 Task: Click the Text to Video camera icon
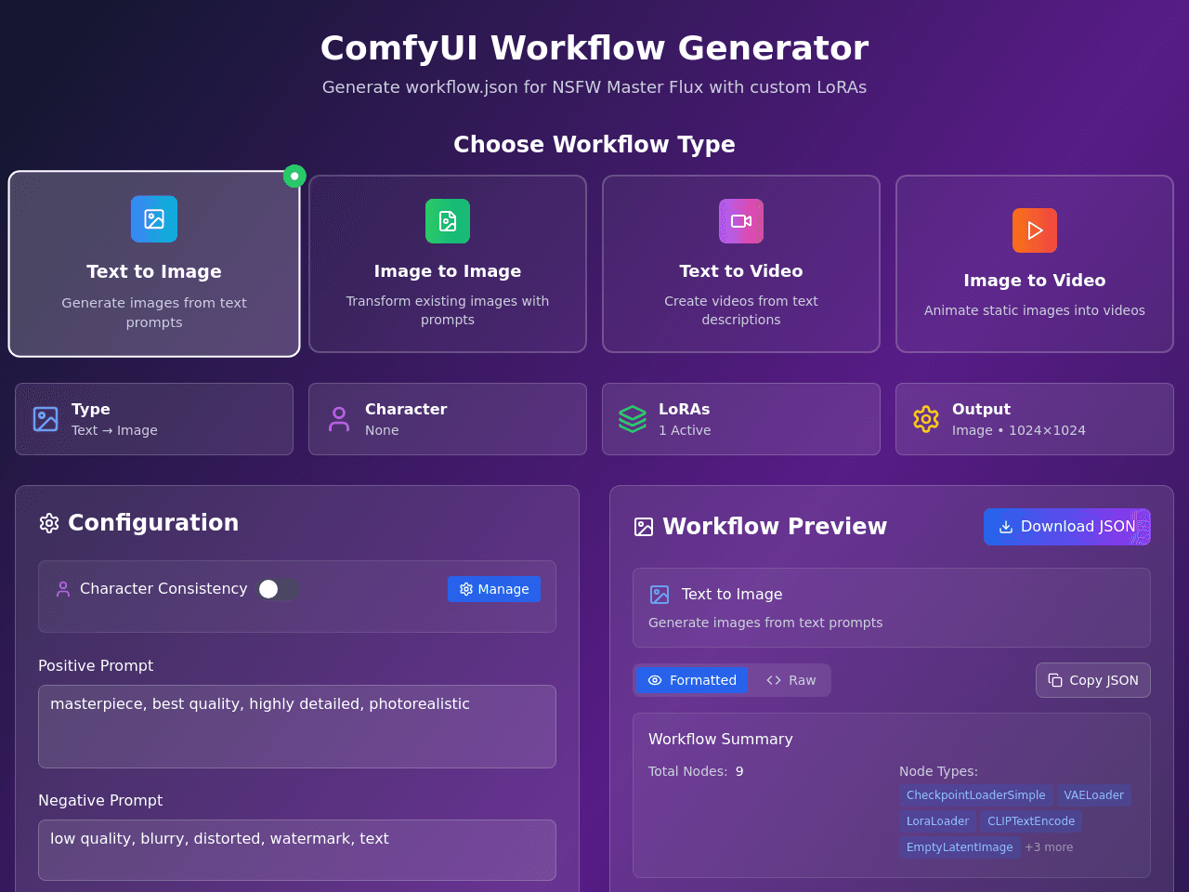coord(741,221)
